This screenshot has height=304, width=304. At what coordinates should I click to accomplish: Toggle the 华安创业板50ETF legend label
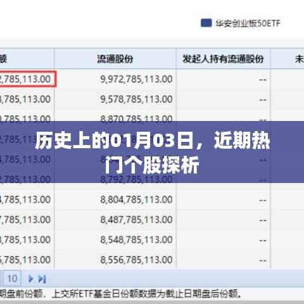(248, 23)
